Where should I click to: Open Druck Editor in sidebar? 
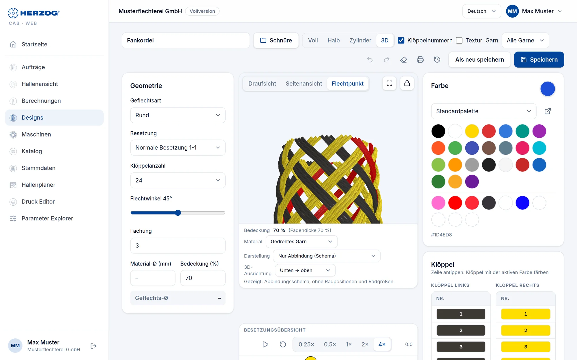coord(54,202)
